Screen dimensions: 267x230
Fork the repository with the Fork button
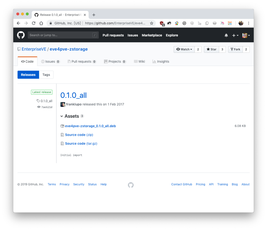coord(235,49)
